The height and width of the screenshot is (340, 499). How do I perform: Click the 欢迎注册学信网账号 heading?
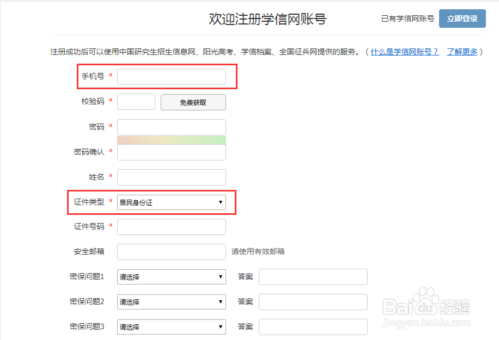pos(267,19)
